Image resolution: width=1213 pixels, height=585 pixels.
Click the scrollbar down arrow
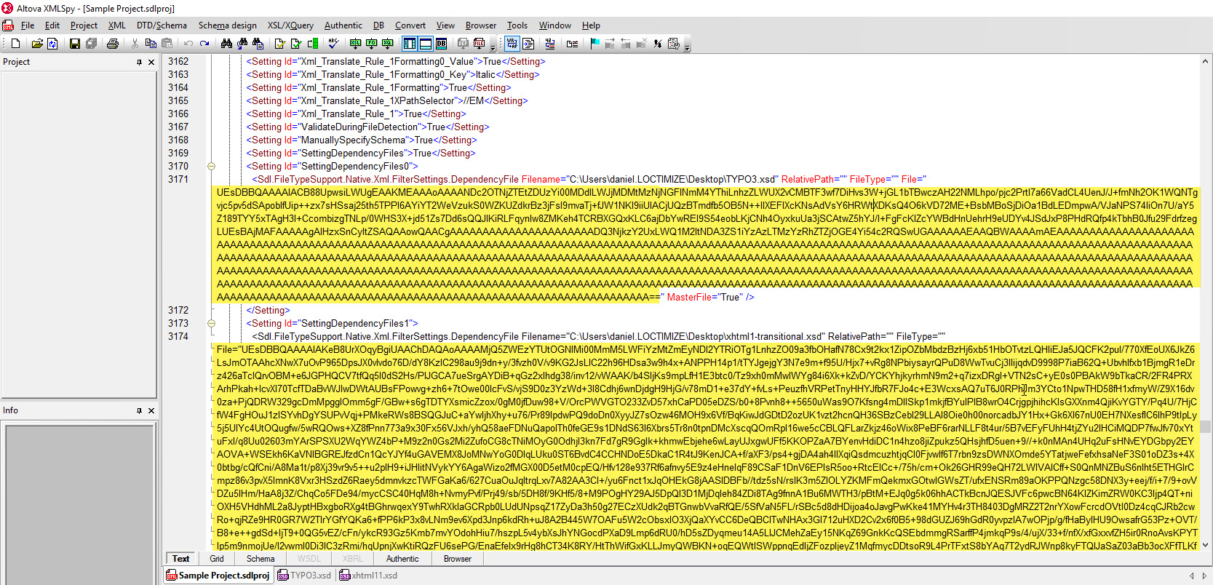coord(1206,544)
